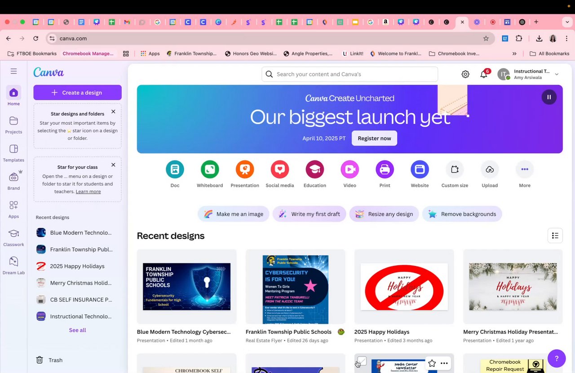Click Remove backgrounds chip
575x373 pixels.
[x=462, y=214]
